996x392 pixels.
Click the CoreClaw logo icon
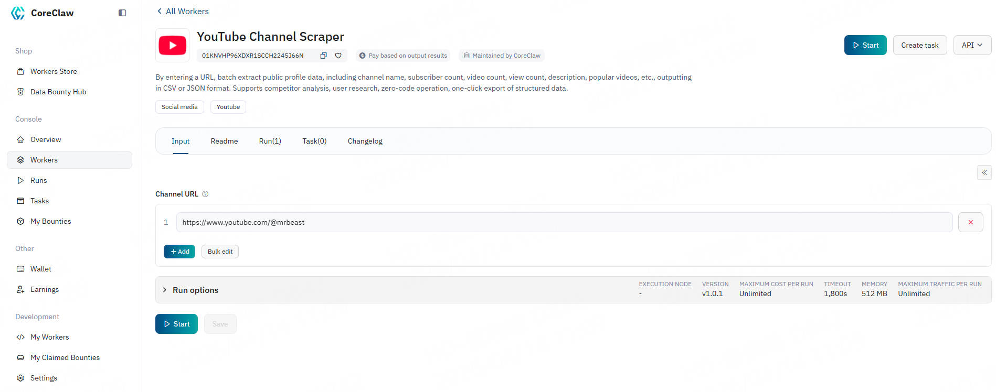pos(18,13)
